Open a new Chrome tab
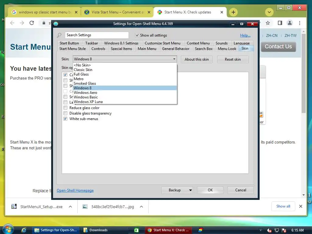 click(233, 12)
